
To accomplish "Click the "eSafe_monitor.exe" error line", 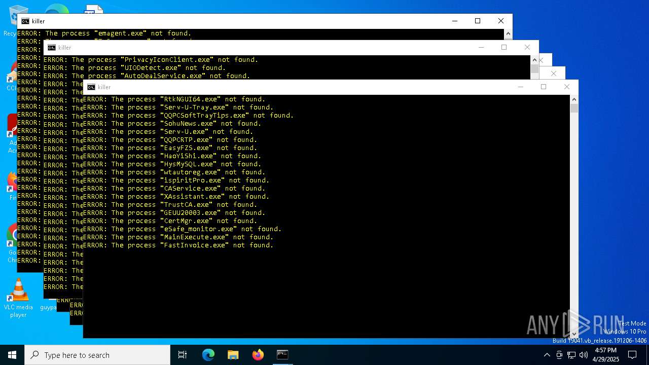I will pyautogui.click(x=182, y=229).
